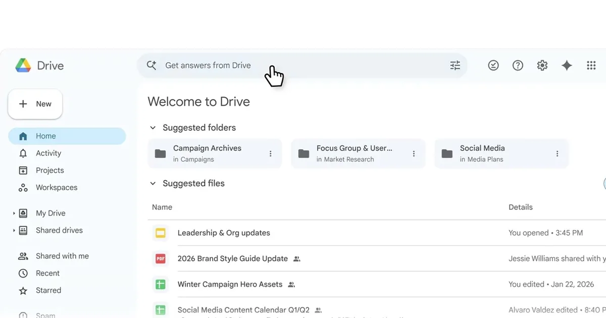Open the Help question mark icon
This screenshot has width=606, height=318.
click(x=518, y=65)
